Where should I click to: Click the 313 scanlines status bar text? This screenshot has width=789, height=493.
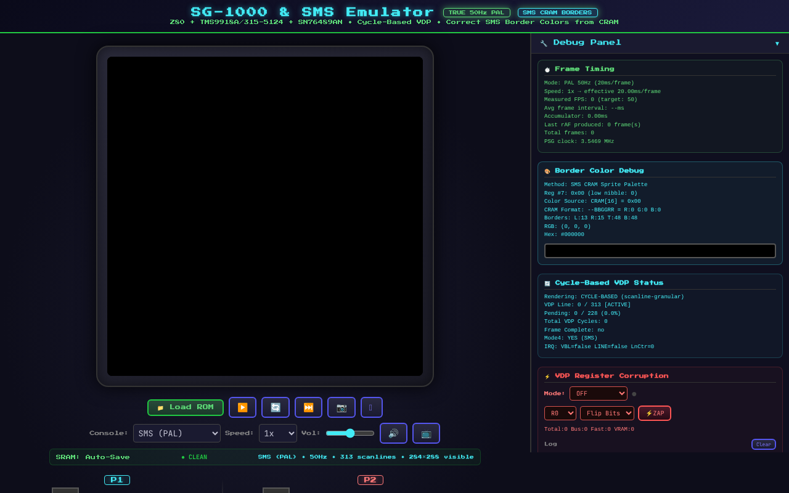click(366, 457)
